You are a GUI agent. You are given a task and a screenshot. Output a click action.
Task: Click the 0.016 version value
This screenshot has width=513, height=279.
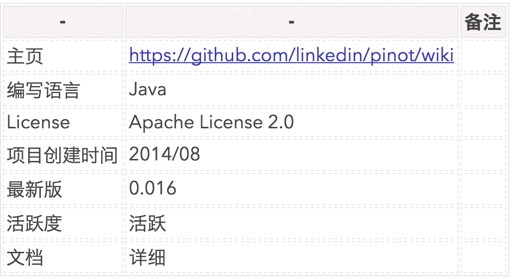(153, 189)
